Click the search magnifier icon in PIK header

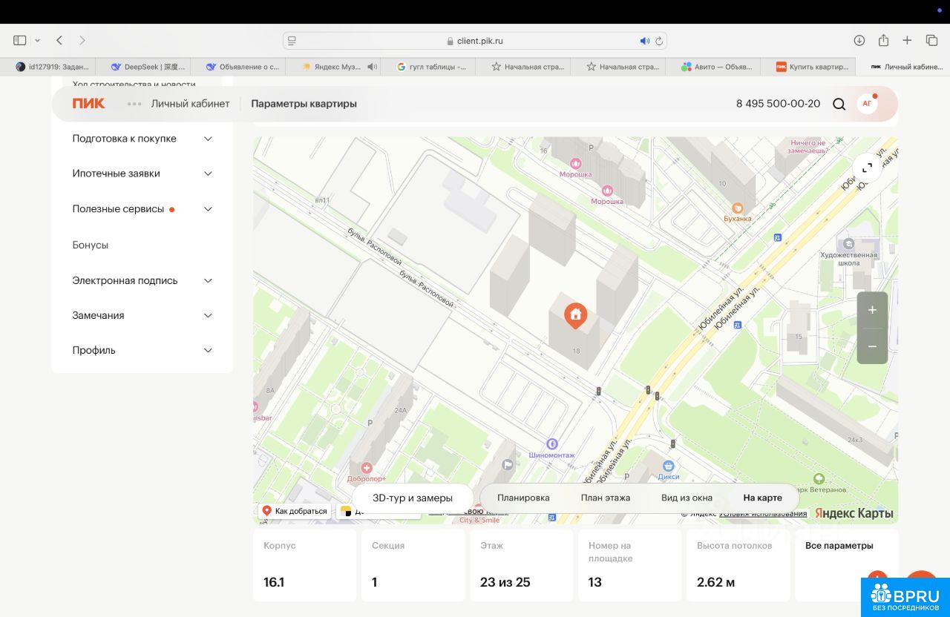pos(839,104)
